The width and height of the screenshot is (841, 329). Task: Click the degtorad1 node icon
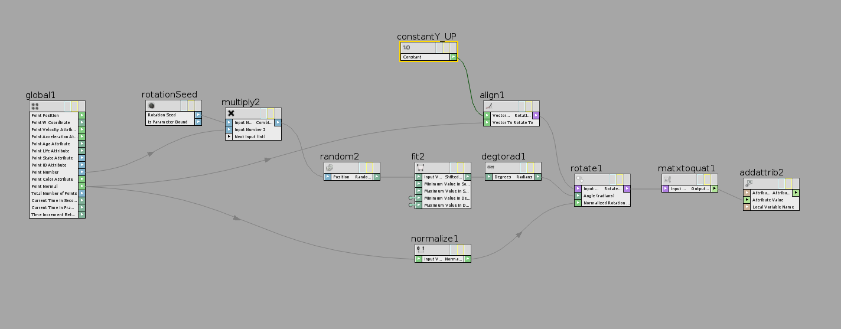coord(490,168)
